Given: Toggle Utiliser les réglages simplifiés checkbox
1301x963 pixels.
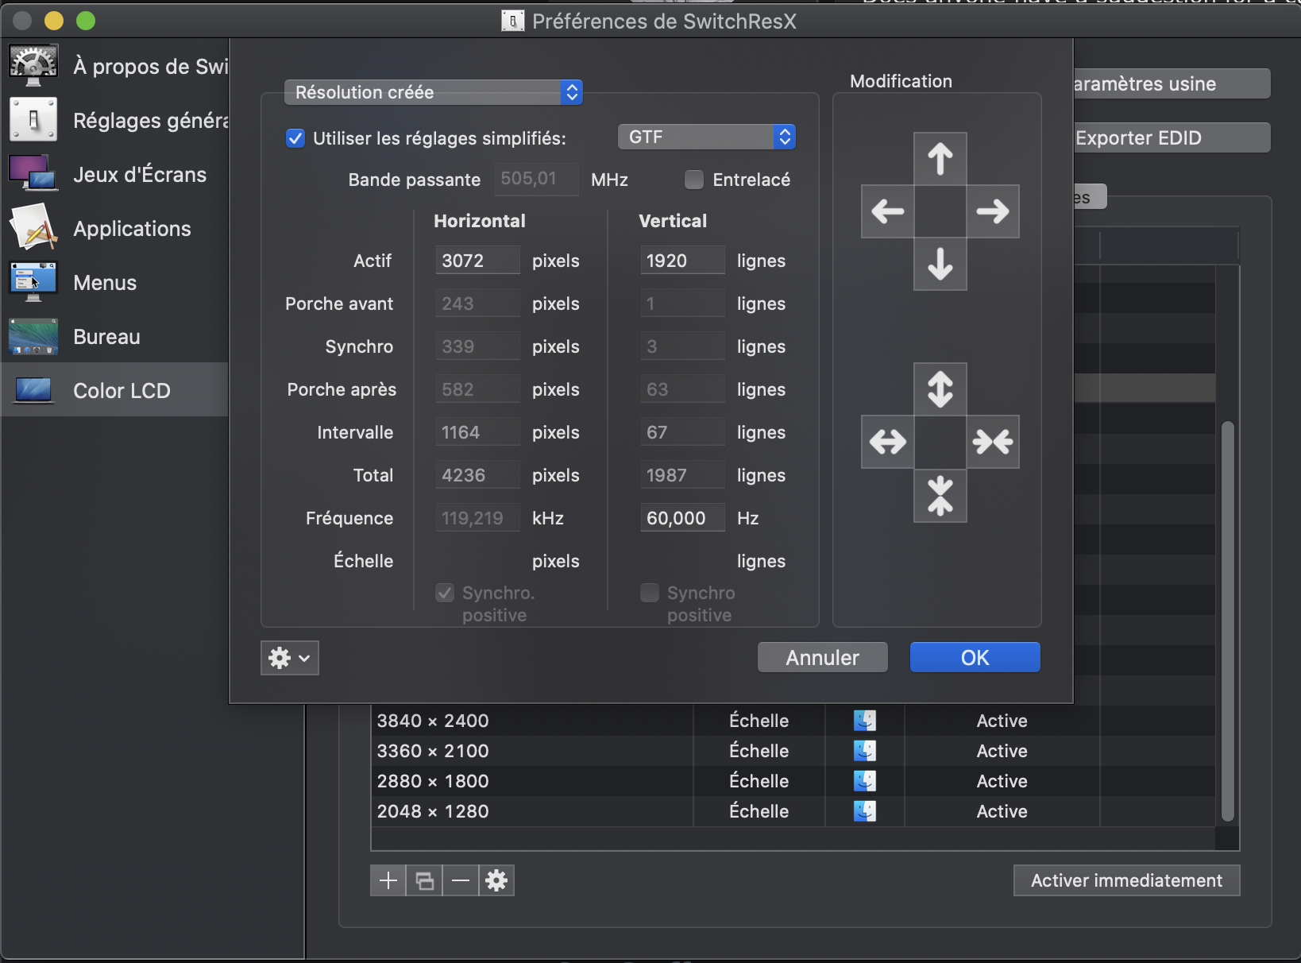Looking at the screenshot, I should tap(295, 138).
